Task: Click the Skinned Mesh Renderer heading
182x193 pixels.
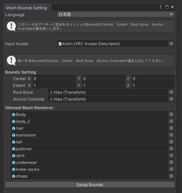Action: [x=30, y=108]
